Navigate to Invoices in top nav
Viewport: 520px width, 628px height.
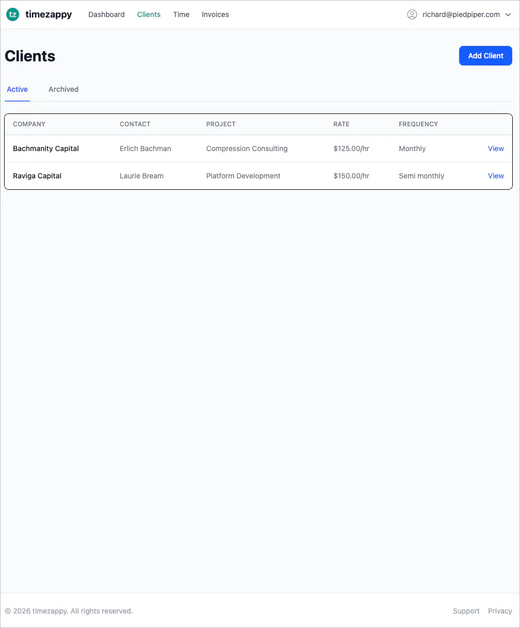pyautogui.click(x=215, y=14)
